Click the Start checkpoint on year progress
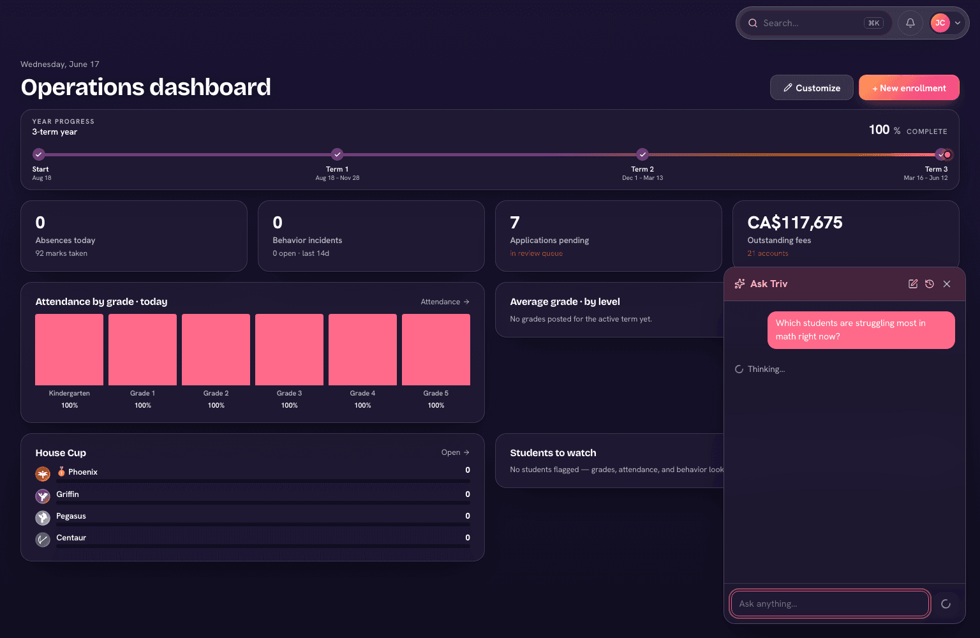This screenshot has width=980, height=638. coord(39,154)
